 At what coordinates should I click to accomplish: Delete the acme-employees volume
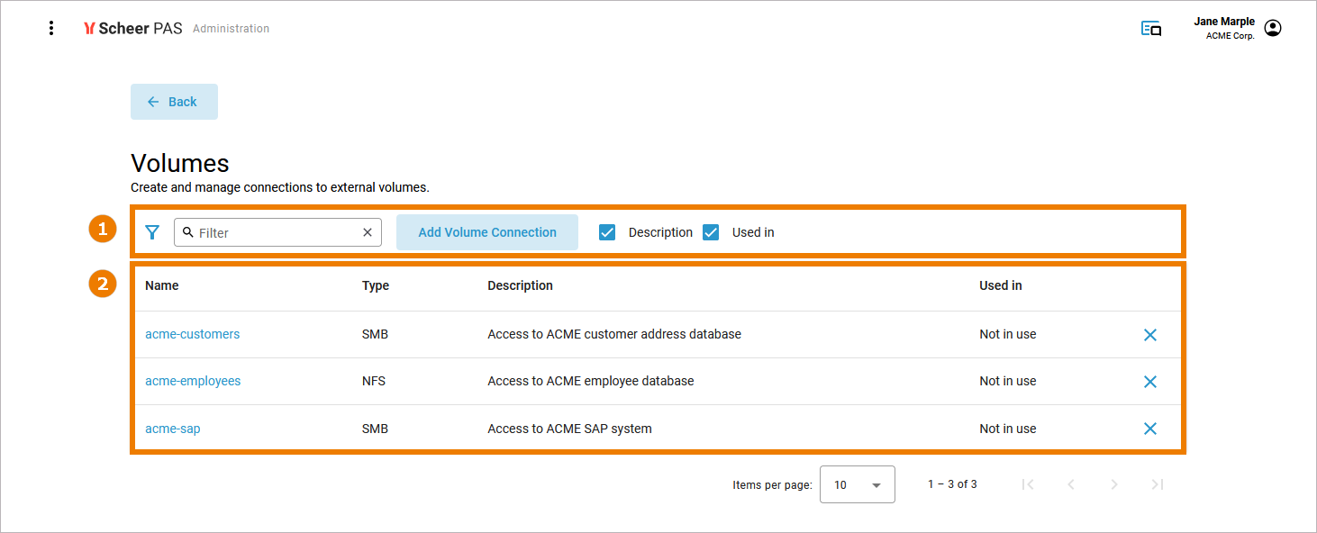[1149, 382]
